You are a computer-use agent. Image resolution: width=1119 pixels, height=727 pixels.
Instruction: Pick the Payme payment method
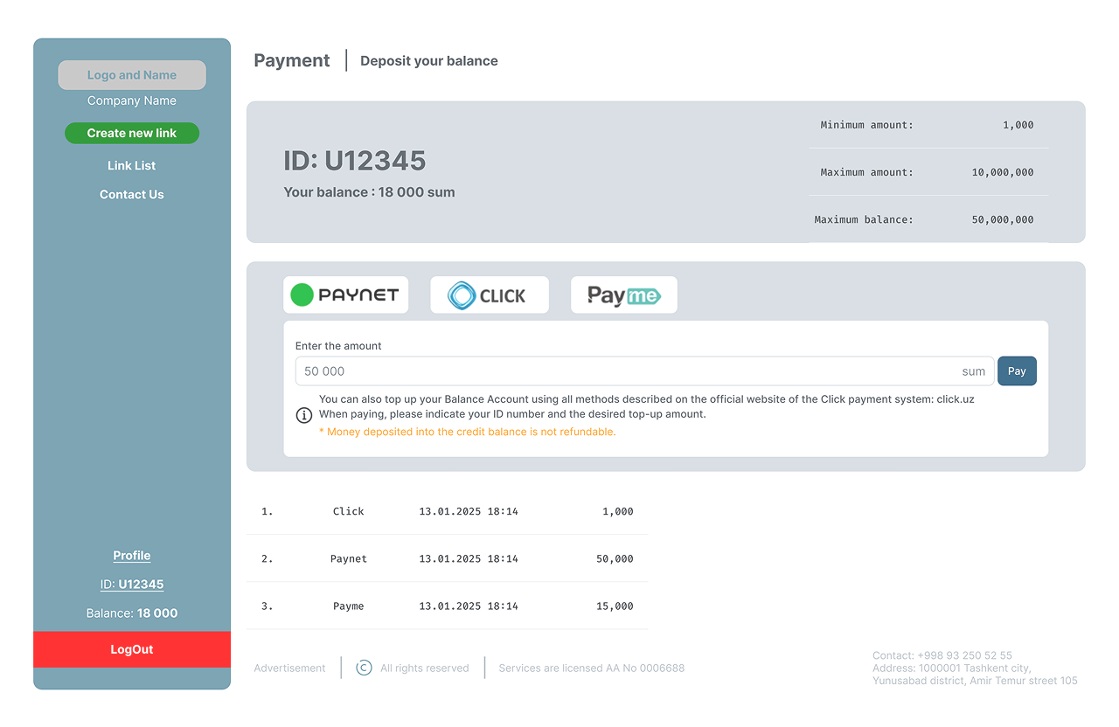pos(623,295)
